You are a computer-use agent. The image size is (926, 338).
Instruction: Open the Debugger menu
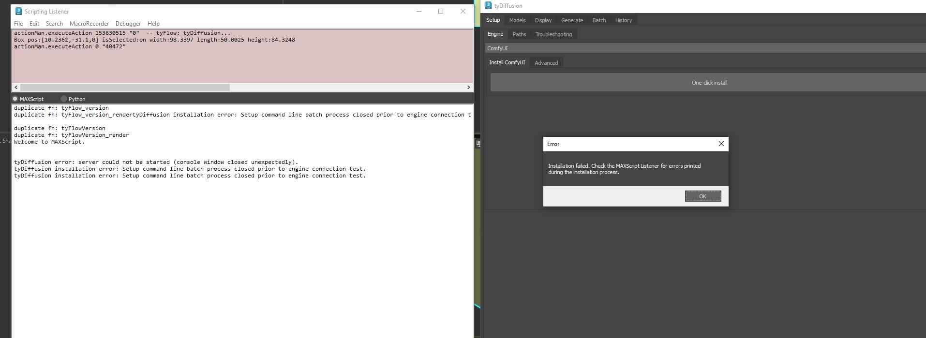(128, 24)
